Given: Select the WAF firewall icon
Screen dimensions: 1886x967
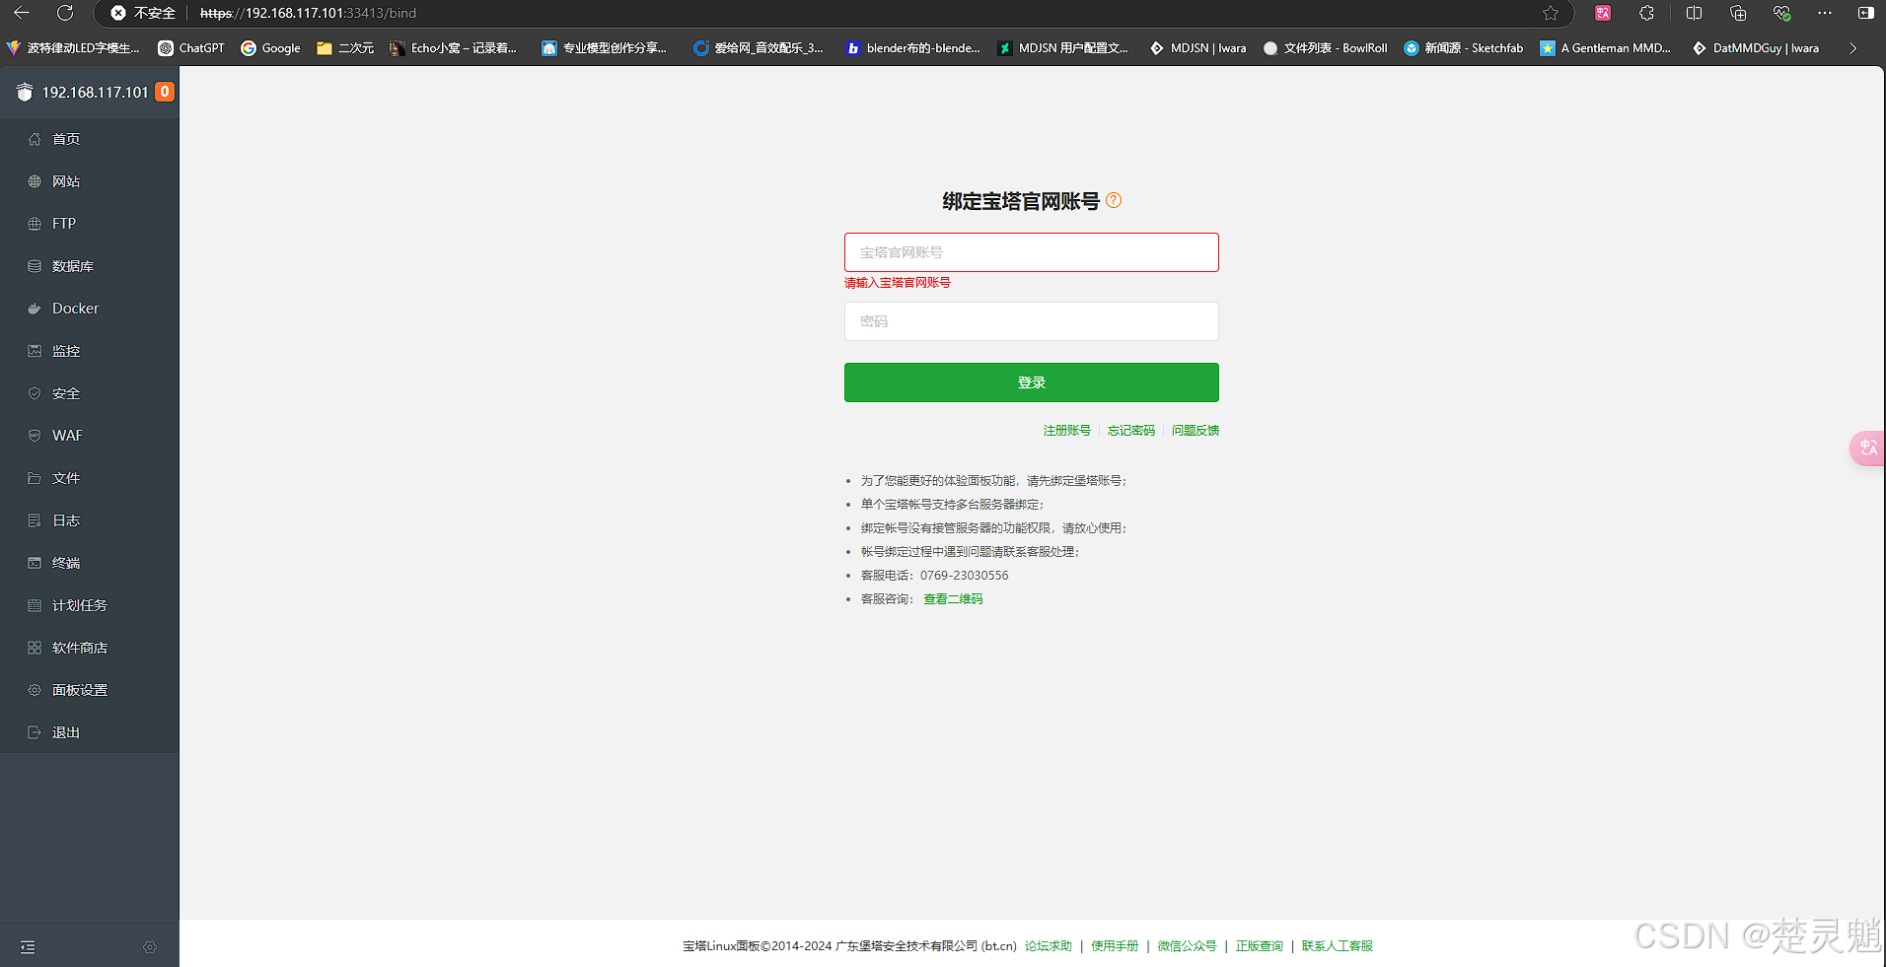Looking at the screenshot, I should click(35, 436).
